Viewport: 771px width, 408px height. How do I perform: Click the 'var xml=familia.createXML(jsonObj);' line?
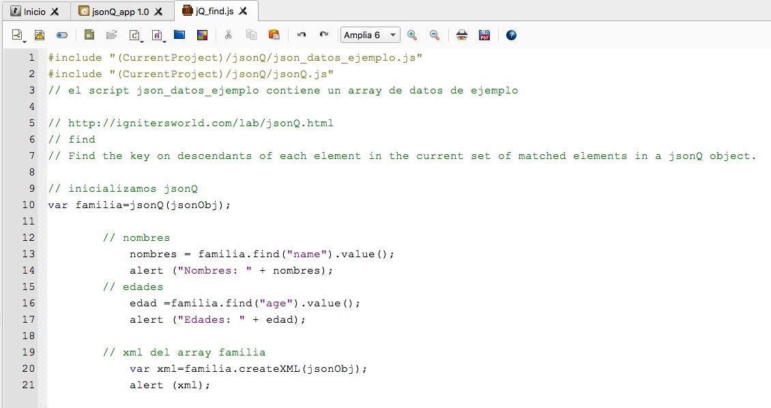pyautogui.click(x=248, y=368)
